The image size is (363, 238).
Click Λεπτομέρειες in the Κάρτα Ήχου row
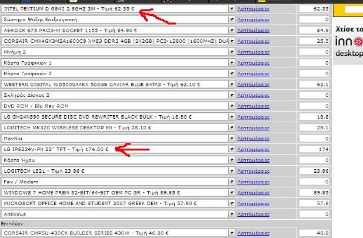tap(253, 160)
